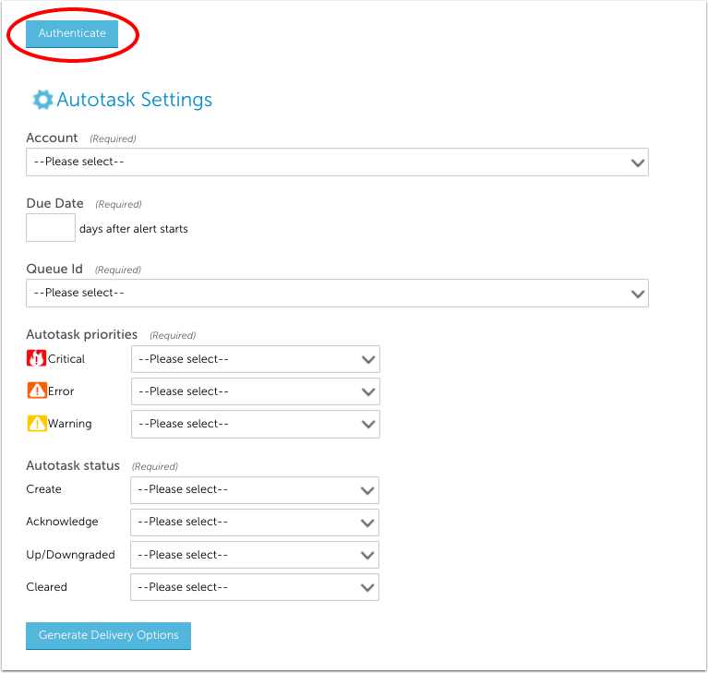This screenshot has width=708, height=673.
Task: Click the Up/Downgraded status label
Action: coord(70,555)
